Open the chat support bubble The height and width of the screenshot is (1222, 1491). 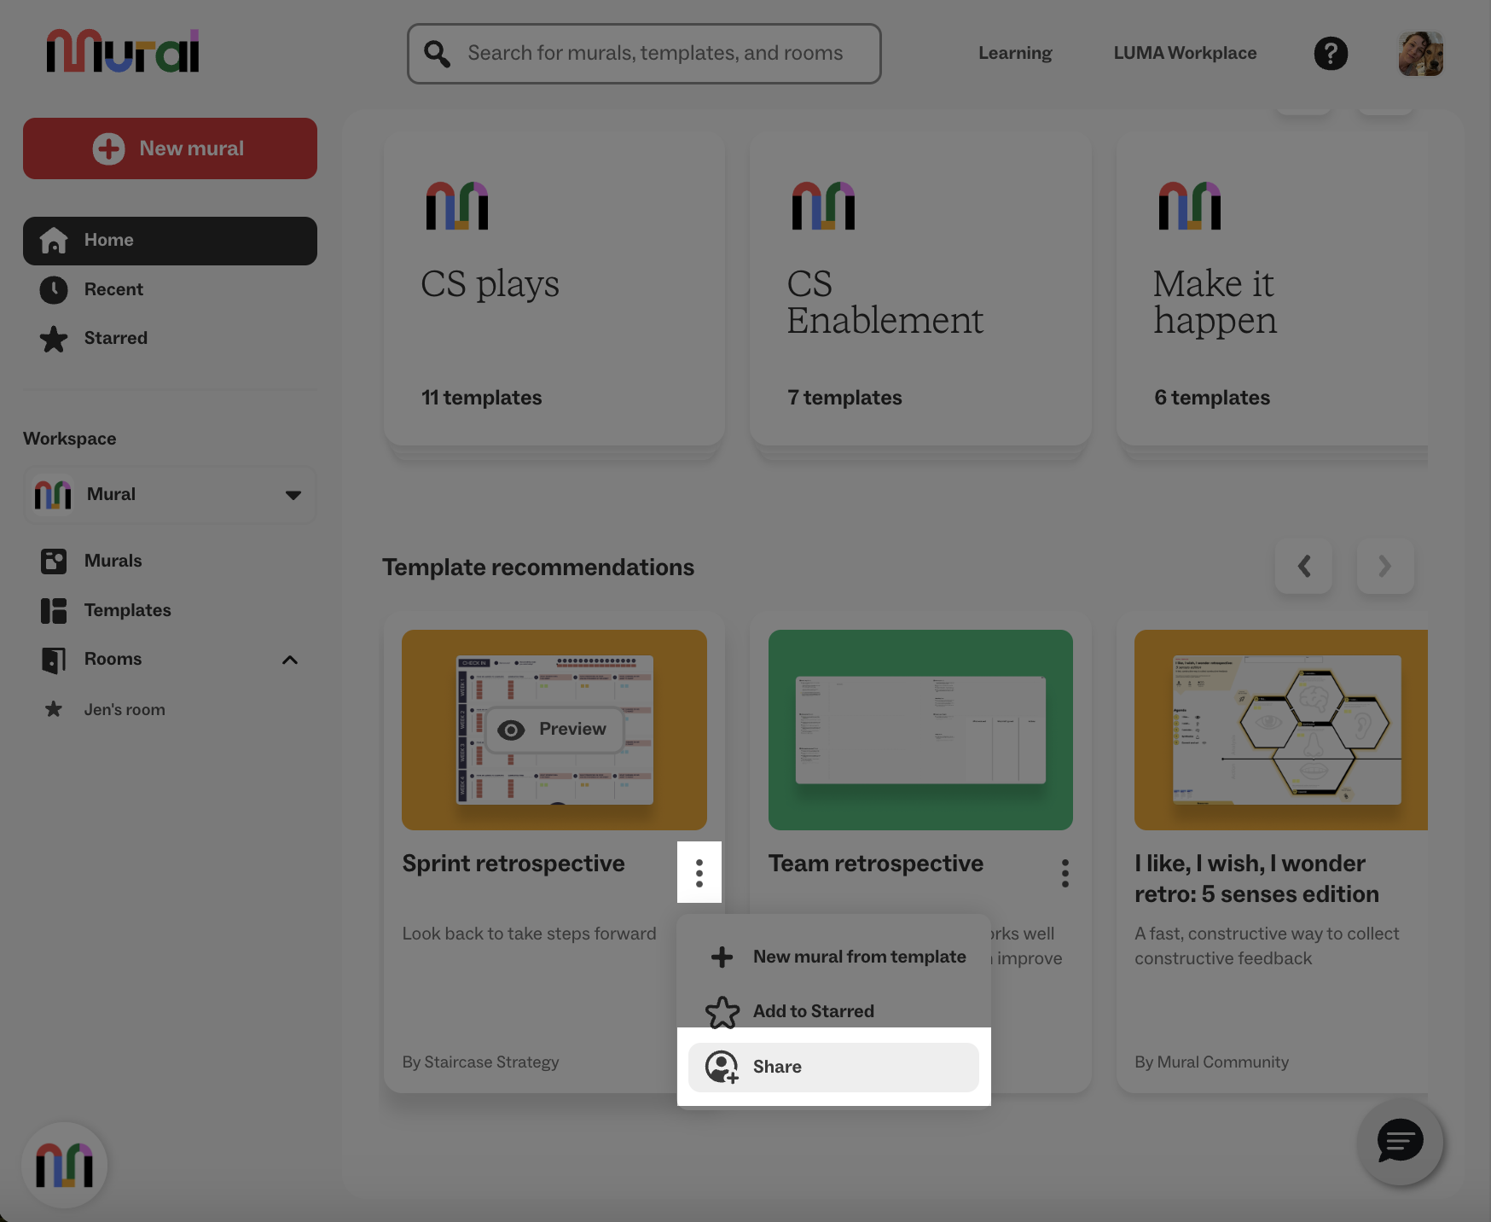tap(1400, 1142)
